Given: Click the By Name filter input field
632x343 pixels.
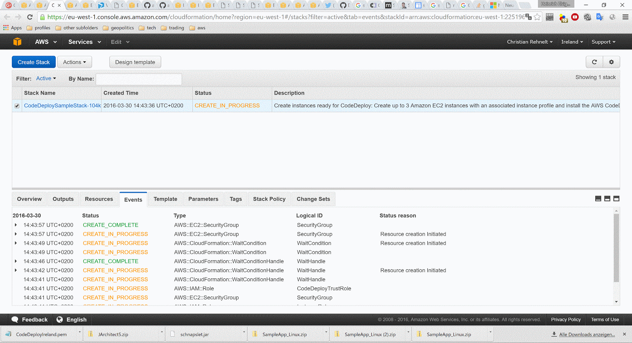Looking at the screenshot, I should pyautogui.click(x=139, y=79).
